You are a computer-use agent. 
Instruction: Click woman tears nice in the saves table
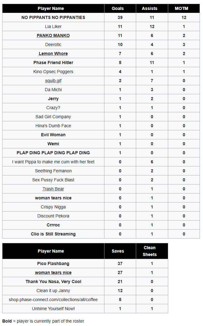click(x=53, y=272)
